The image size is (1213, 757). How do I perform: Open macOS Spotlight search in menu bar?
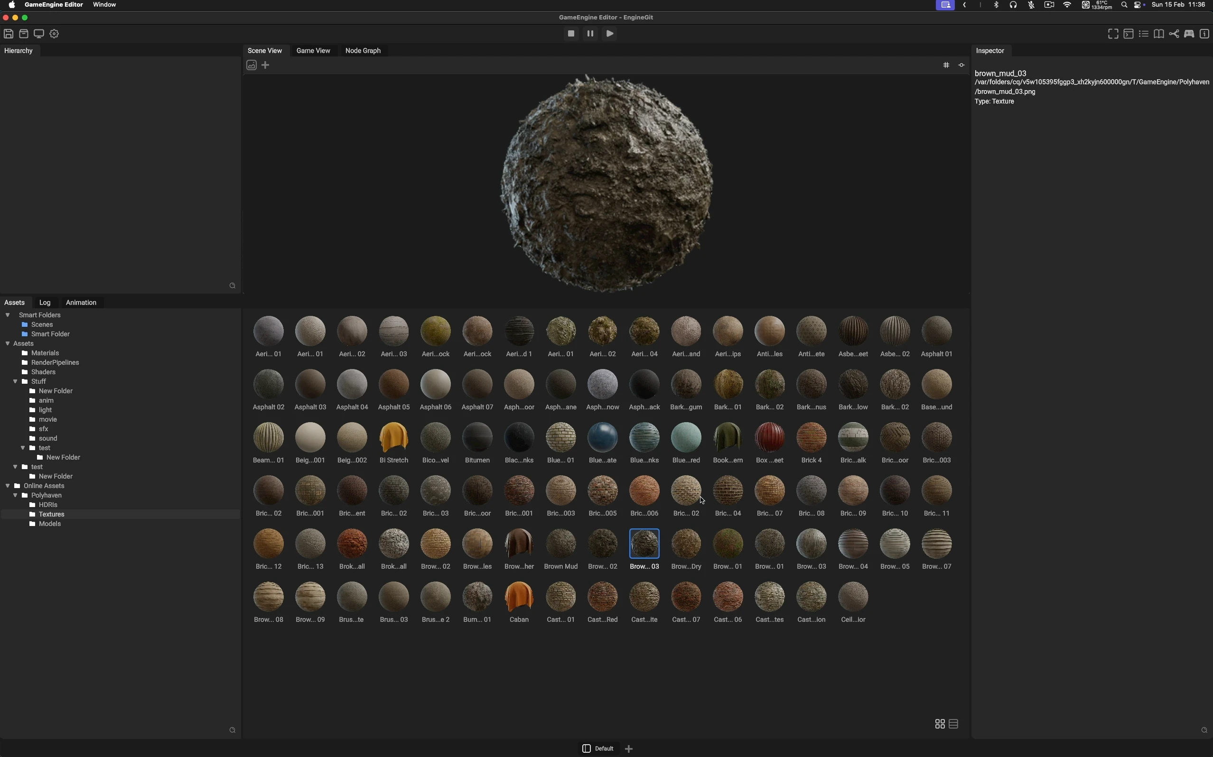click(x=1124, y=5)
